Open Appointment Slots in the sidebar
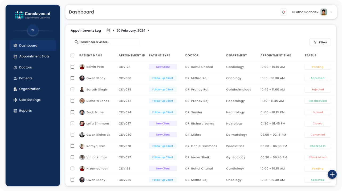This screenshot has height=191, width=342. click(x=34, y=56)
